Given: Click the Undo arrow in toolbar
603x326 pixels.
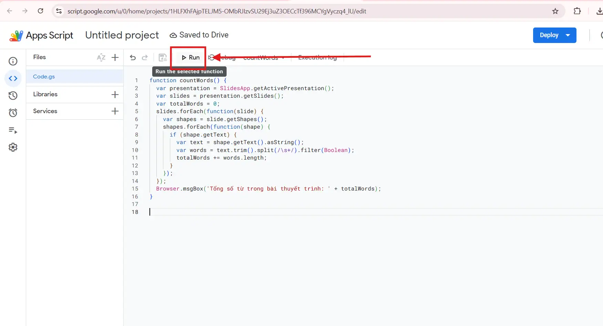Looking at the screenshot, I should coord(133,57).
